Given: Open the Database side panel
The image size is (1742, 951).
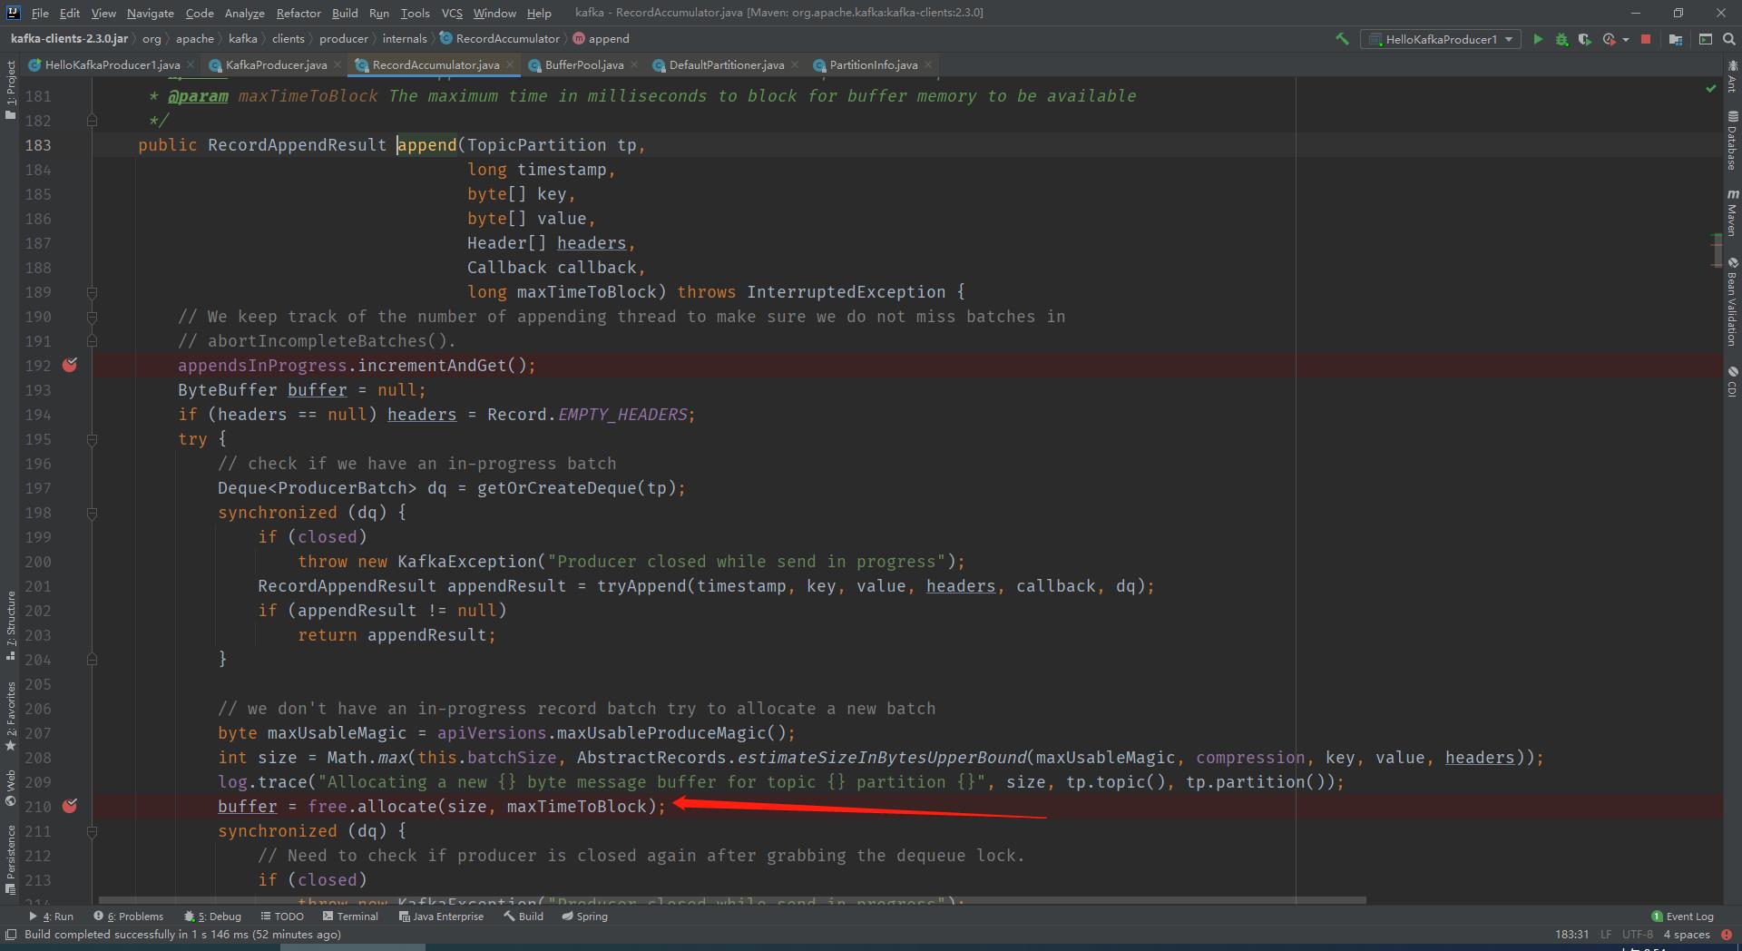Looking at the screenshot, I should [x=1732, y=141].
